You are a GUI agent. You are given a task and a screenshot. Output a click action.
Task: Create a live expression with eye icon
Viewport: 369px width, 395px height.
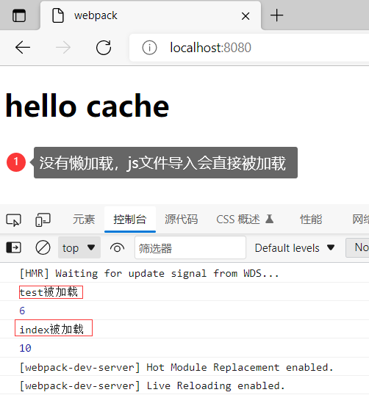[117, 248]
